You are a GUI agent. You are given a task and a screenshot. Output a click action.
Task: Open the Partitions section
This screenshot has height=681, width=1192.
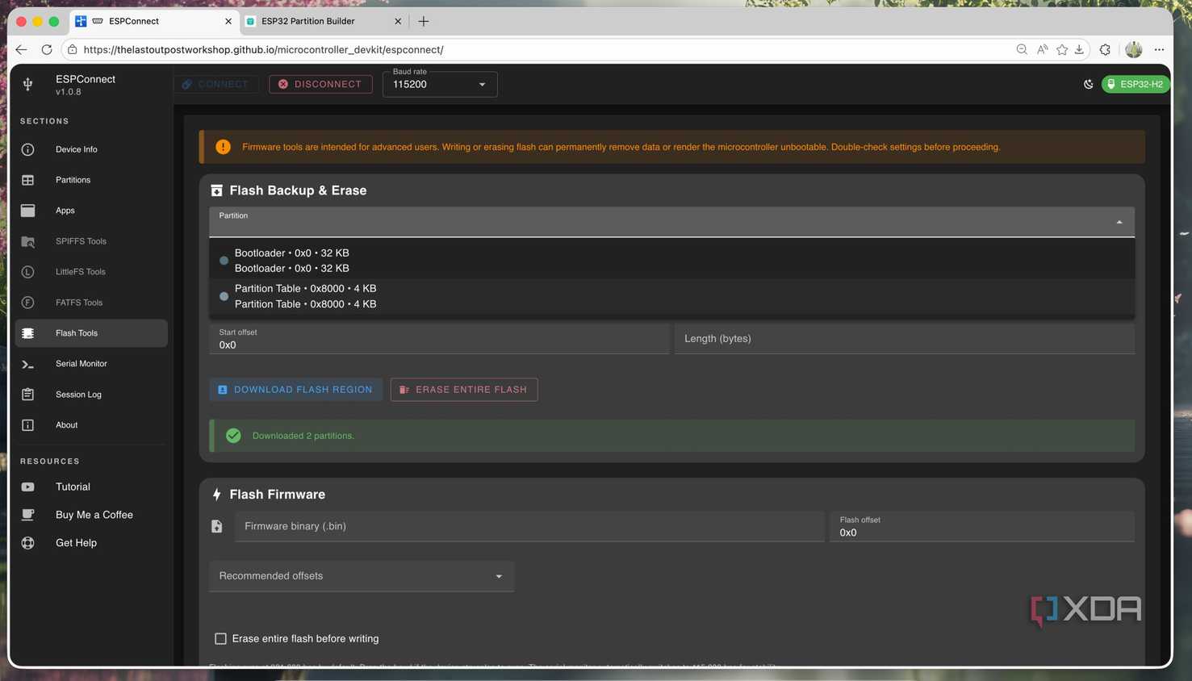coord(91,180)
